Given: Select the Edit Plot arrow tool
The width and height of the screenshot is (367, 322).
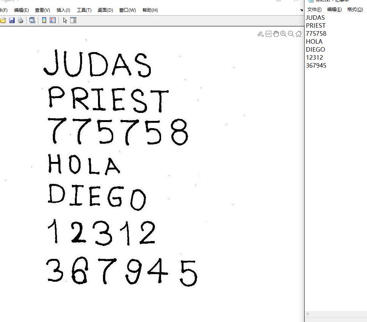Looking at the screenshot, I should [x=65, y=21].
